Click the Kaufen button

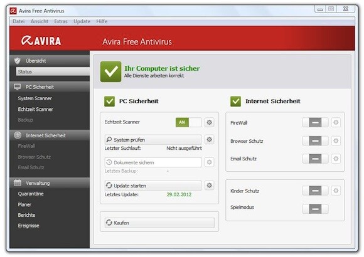tap(159, 223)
